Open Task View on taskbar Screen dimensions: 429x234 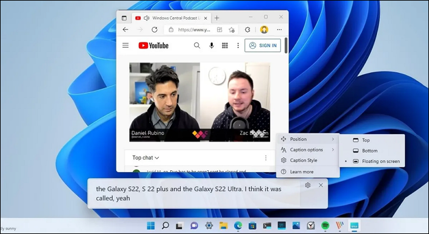[179, 226]
